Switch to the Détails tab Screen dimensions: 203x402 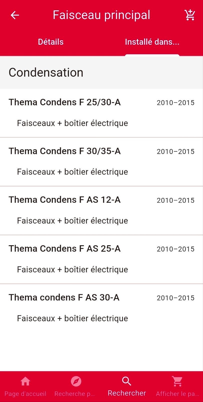click(51, 42)
